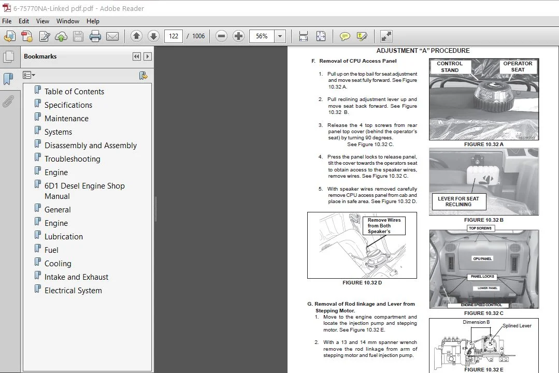Screen dimensions: 559x373
Task: Click the Save file icon
Action: (x=78, y=36)
